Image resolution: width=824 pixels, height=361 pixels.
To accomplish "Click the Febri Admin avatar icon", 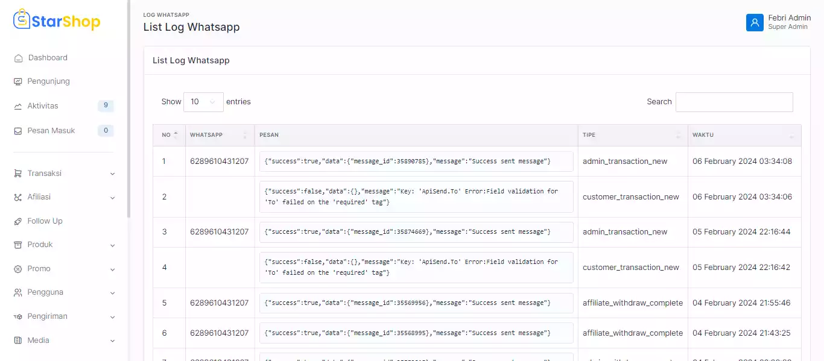I will [755, 22].
